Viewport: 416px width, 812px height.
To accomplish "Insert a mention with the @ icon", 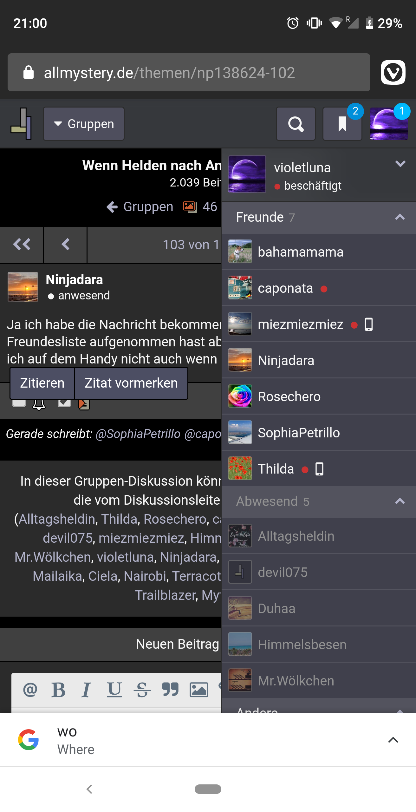I will (x=30, y=690).
